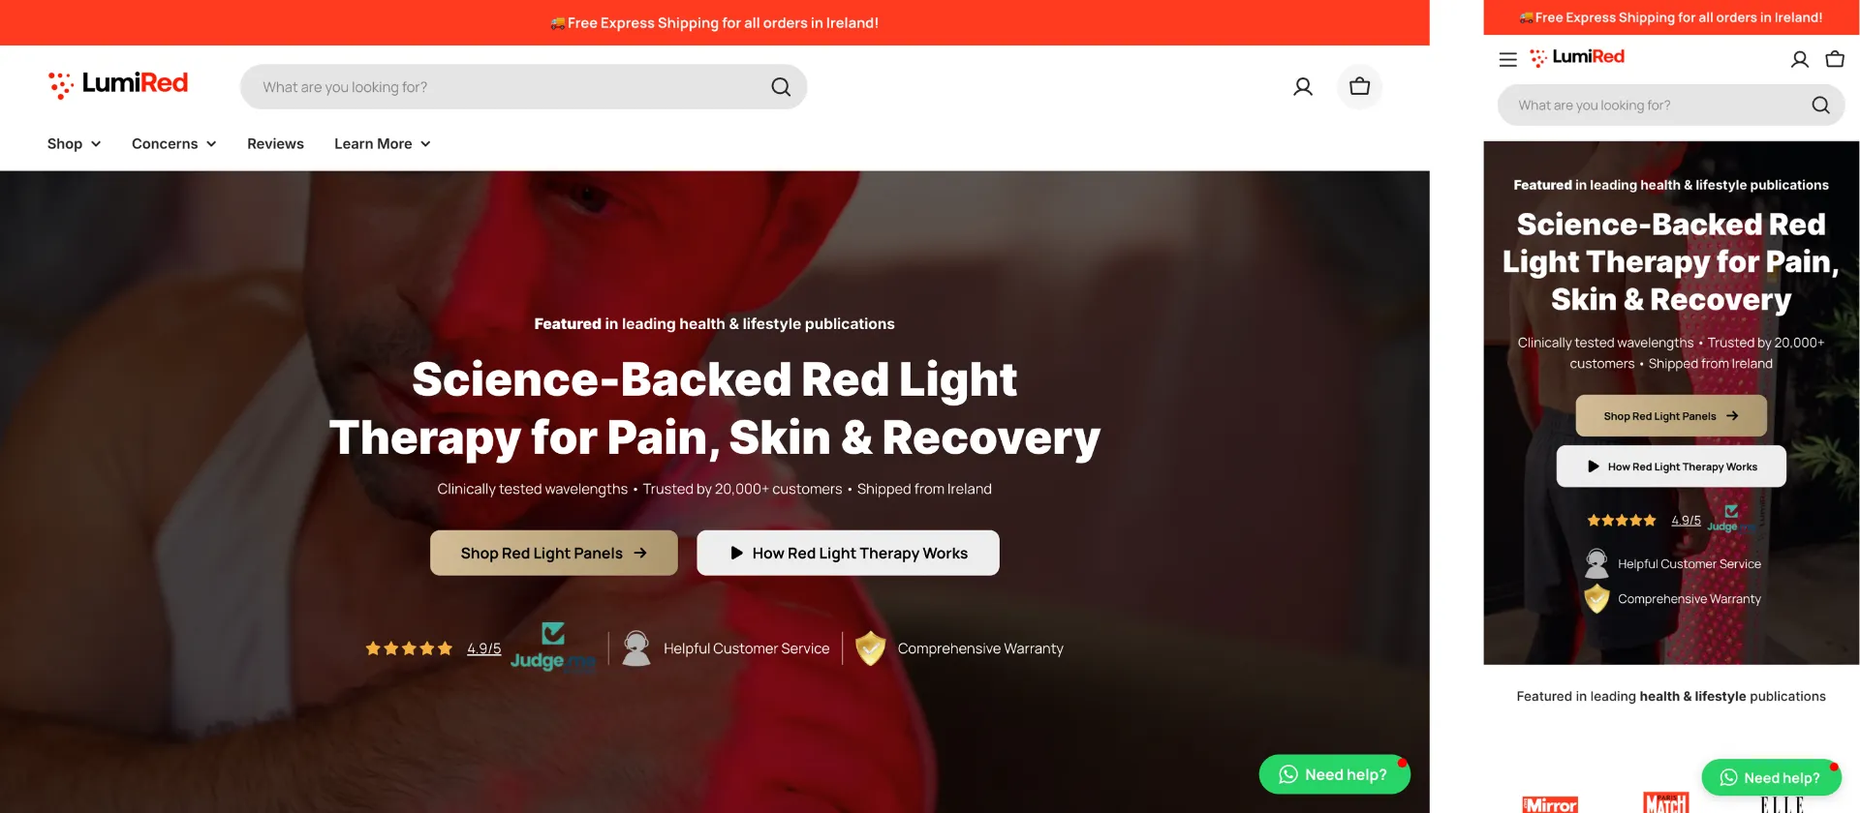Expand the Concerns dropdown menu
Viewport: 1860px width, 813px height.
click(173, 144)
